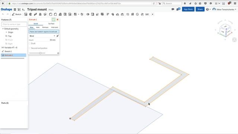
Task: Click the Redo arrow
Action: (x=7, y=14)
